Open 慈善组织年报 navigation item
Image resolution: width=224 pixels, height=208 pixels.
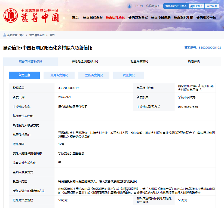point(183,17)
